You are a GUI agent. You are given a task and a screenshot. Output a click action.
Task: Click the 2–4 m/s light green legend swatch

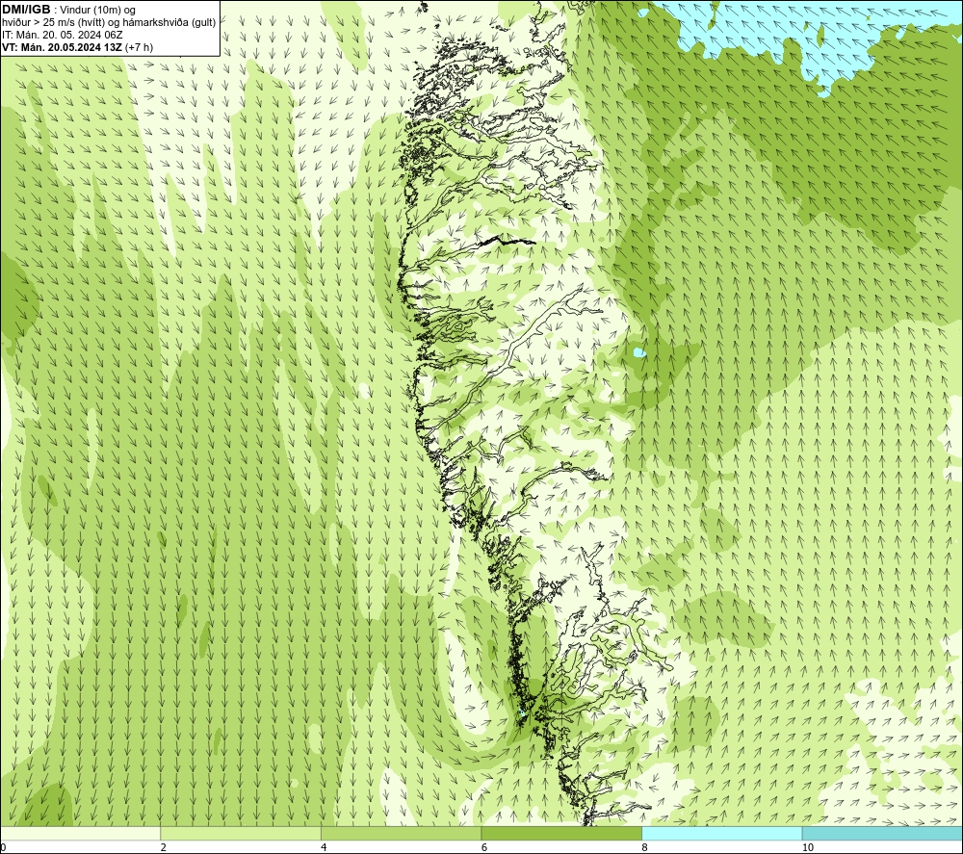tap(241, 833)
